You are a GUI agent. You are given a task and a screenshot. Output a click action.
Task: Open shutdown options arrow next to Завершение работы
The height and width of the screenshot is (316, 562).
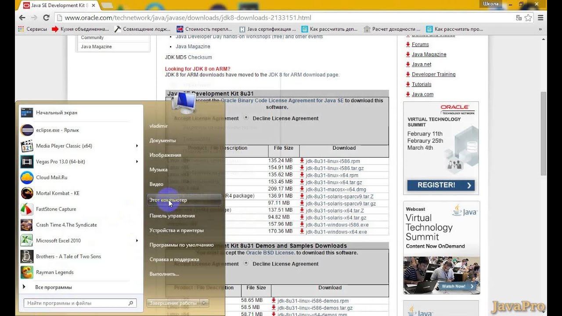(x=204, y=303)
